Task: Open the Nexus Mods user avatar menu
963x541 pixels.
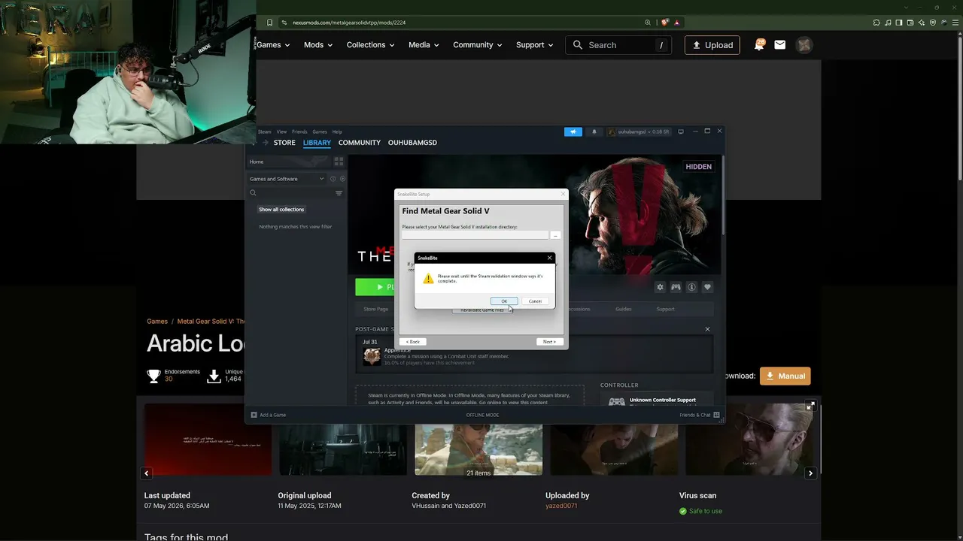Action: click(804, 45)
